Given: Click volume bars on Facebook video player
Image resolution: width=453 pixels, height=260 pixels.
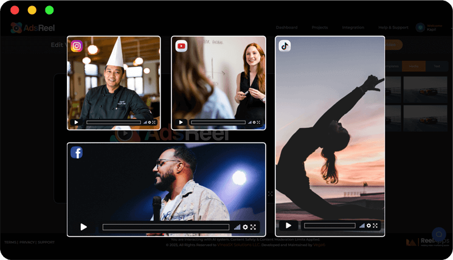Looking at the screenshot, I should [237, 227].
